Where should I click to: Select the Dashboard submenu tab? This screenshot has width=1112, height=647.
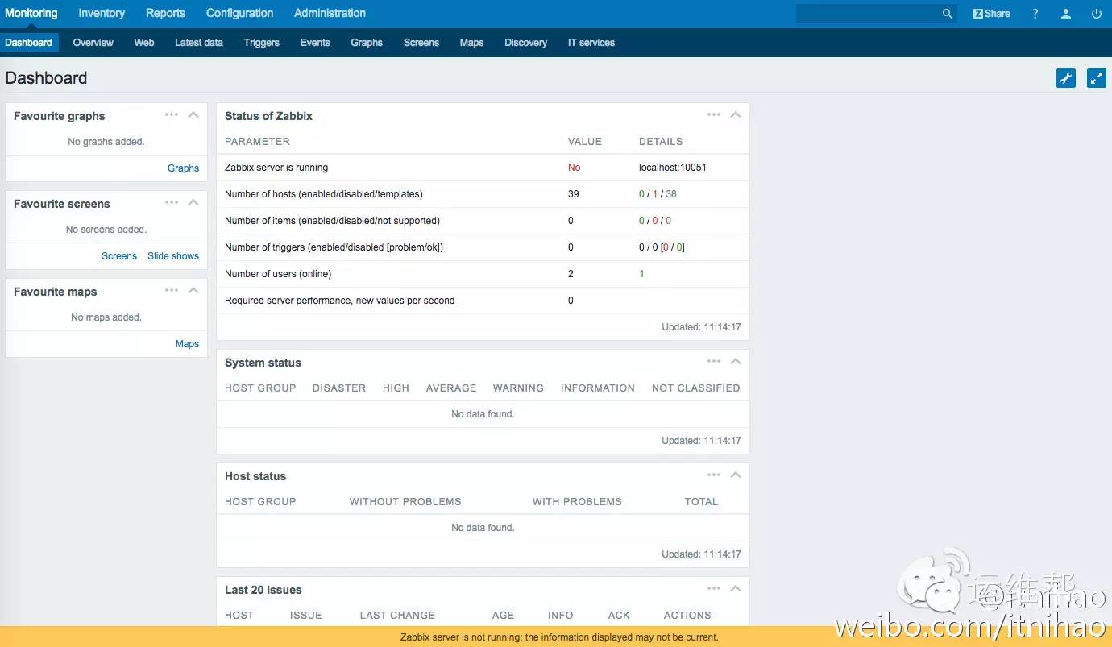(29, 43)
